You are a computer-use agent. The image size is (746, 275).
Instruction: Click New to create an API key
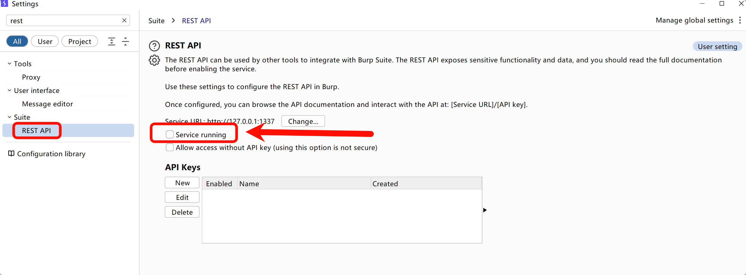[x=182, y=183]
